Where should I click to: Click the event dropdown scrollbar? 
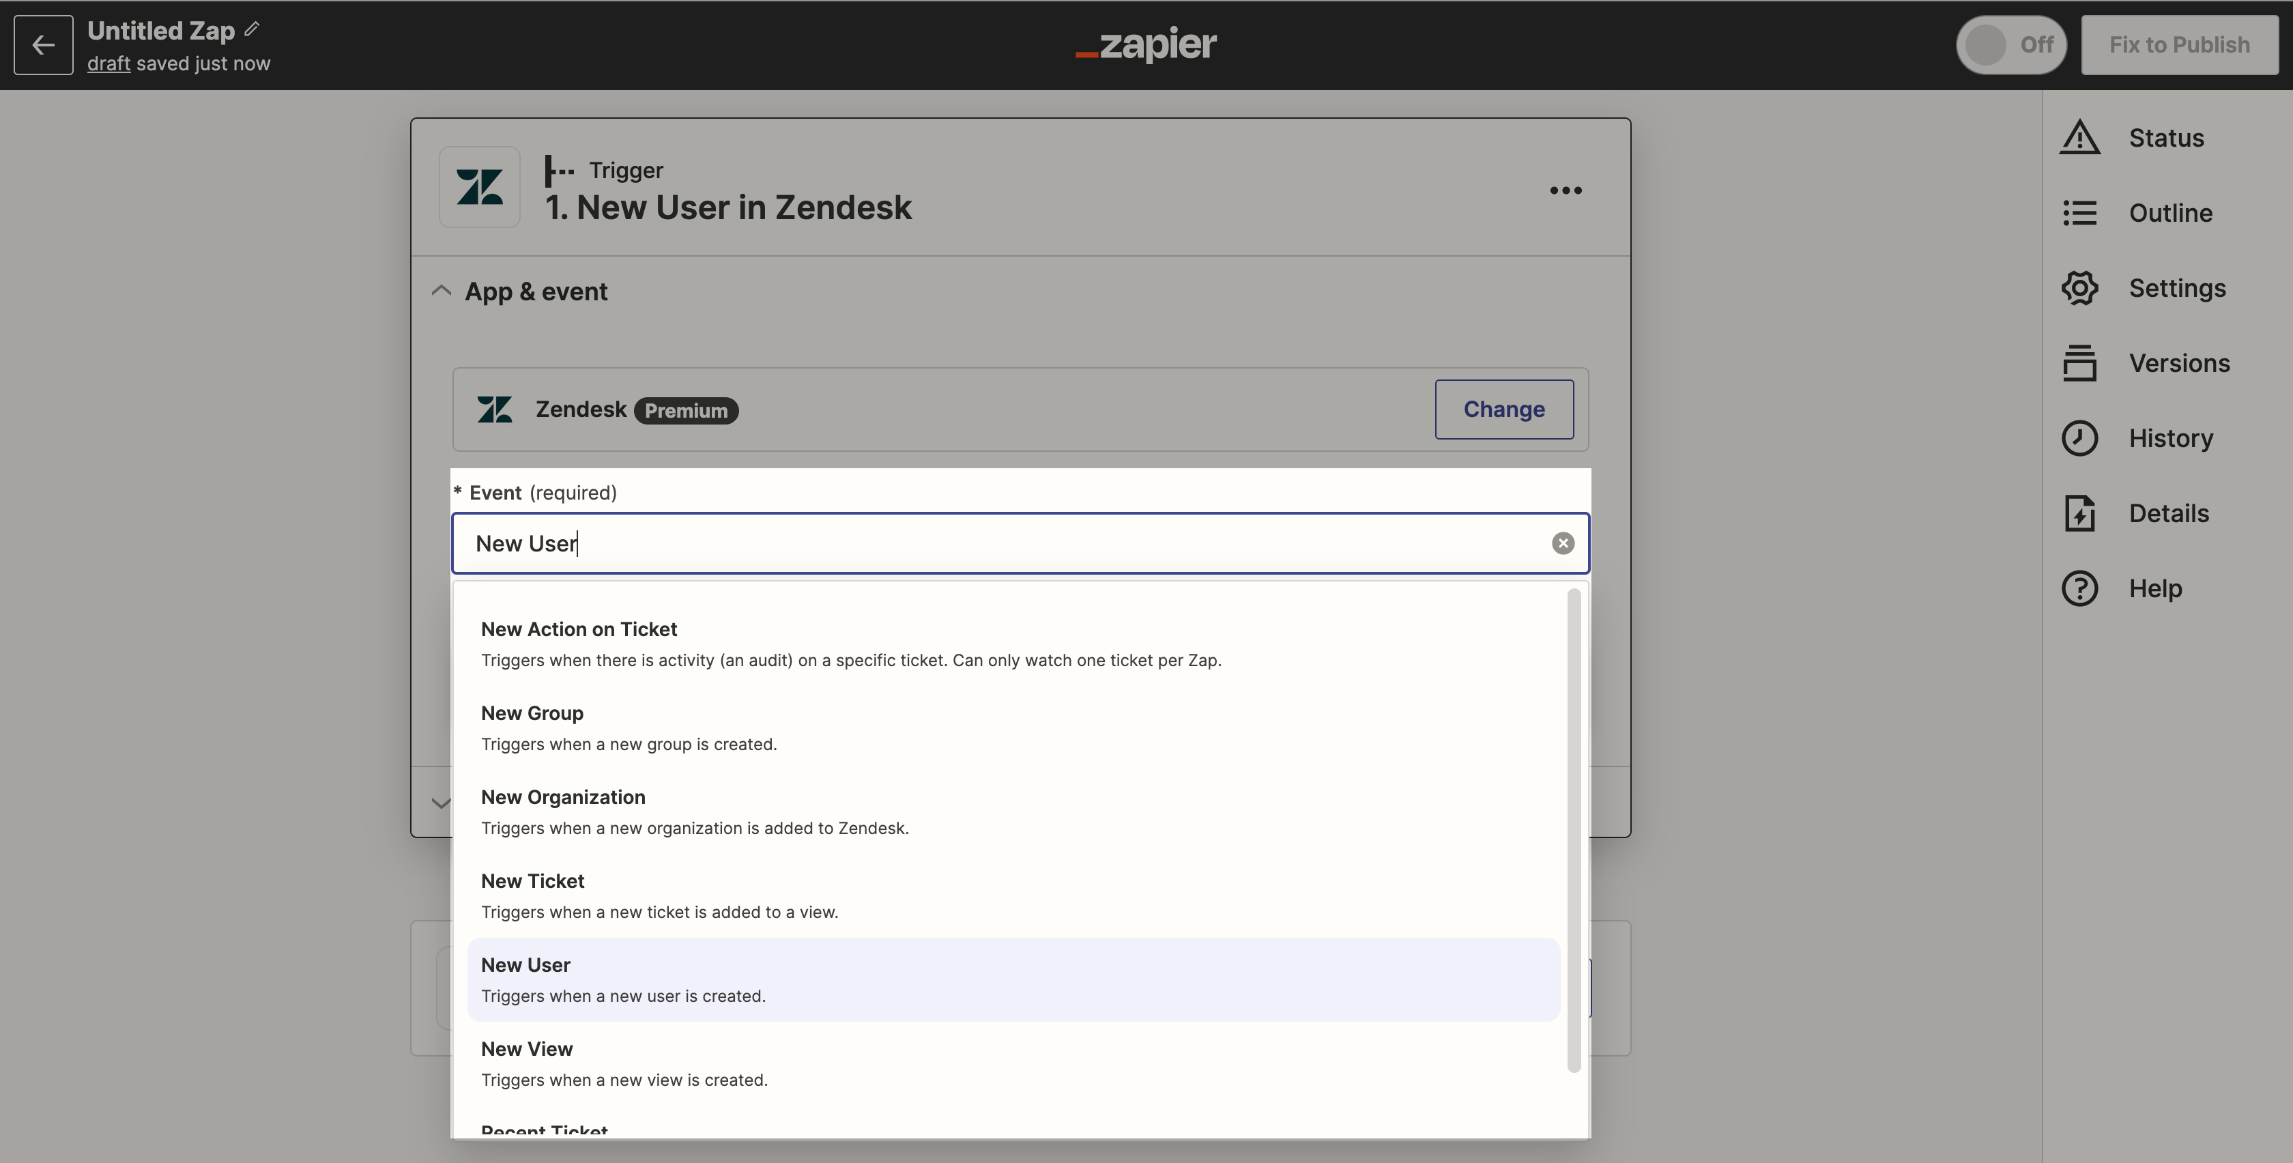point(1573,830)
